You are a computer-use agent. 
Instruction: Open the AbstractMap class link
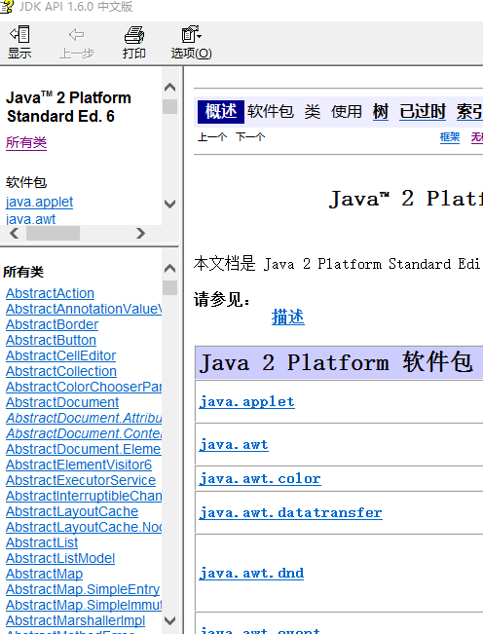coord(45,575)
